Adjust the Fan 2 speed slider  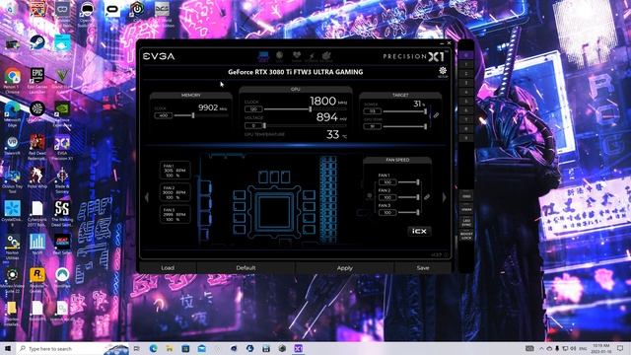[408, 197]
